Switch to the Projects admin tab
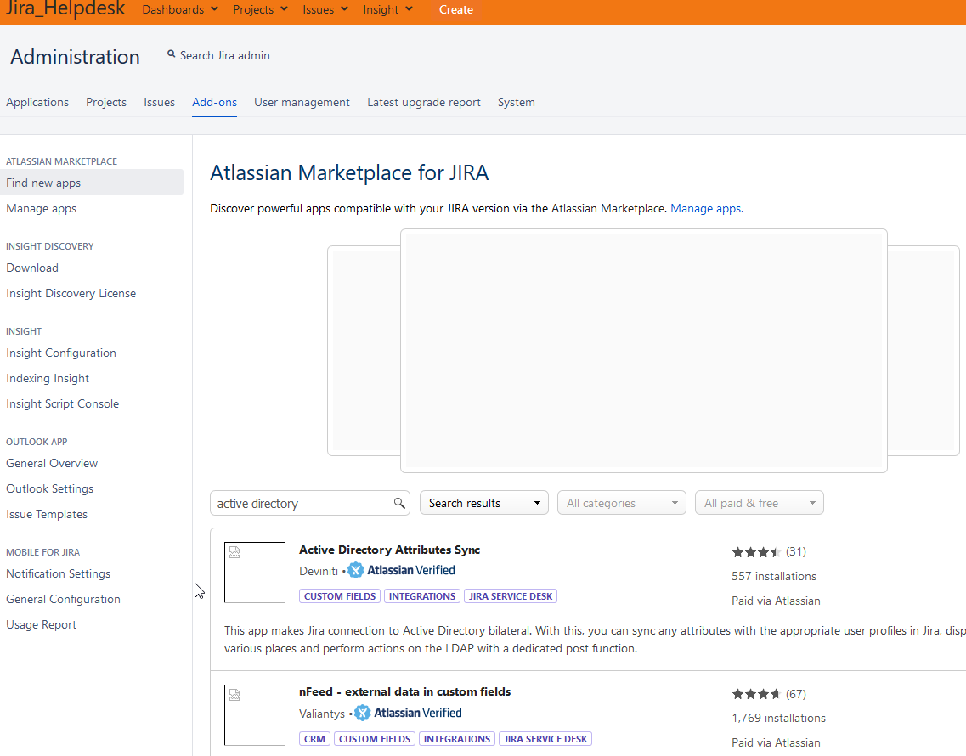The width and height of the screenshot is (966, 756). (106, 102)
